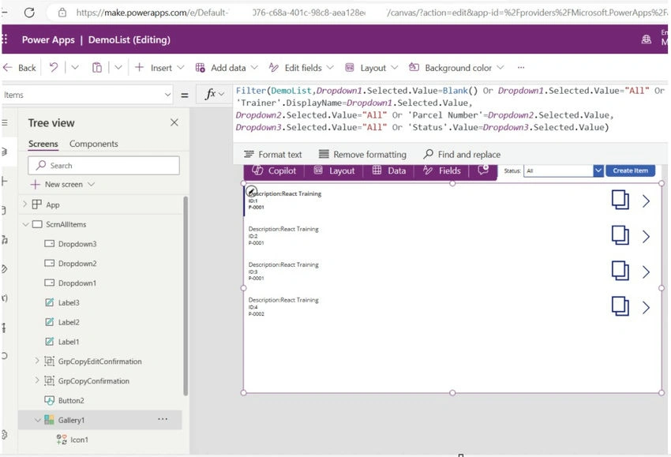
Task: Open the Background color picker
Action: (x=456, y=68)
